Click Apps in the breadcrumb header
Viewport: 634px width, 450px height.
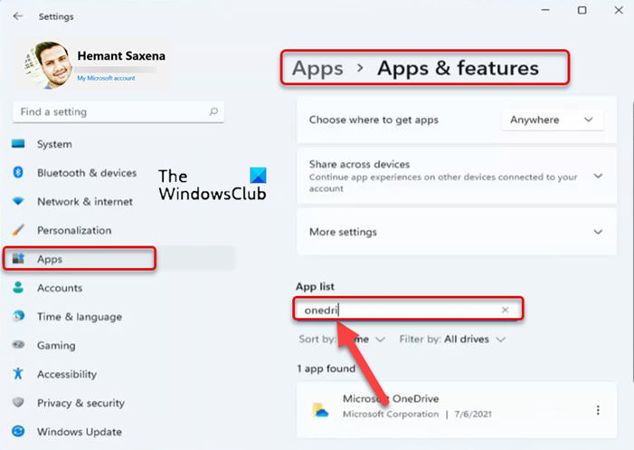(317, 68)
